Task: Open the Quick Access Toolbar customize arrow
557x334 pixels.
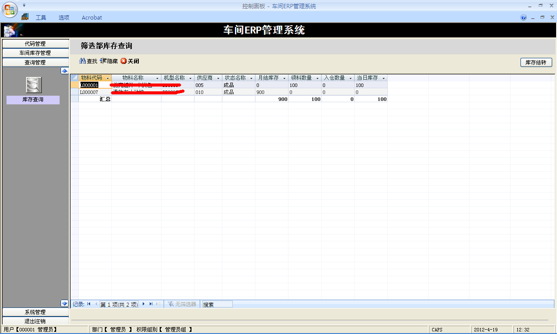Action: pos(24,5)
